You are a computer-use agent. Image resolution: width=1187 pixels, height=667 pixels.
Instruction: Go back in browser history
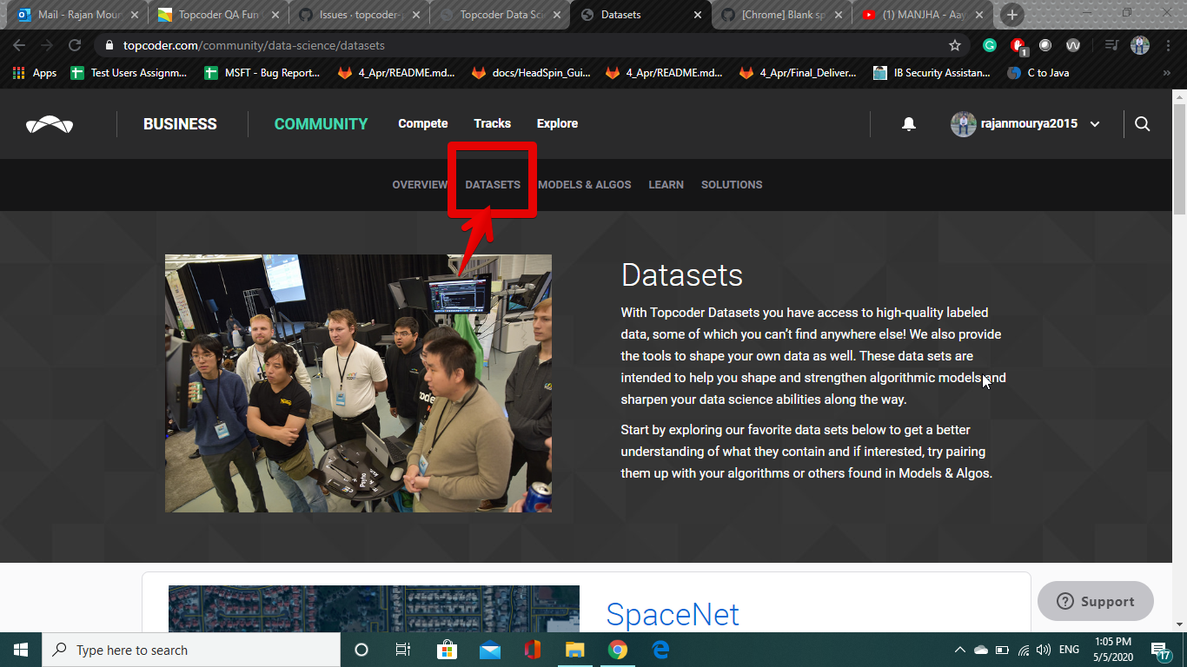(x=19, y=45)
